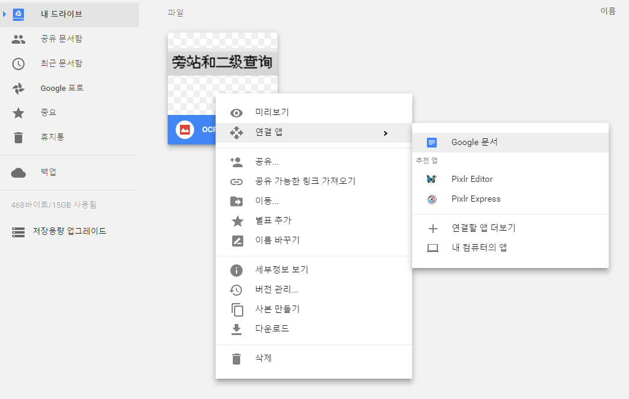629x399 pixels.
Task: Click the Pixlr Editor butterfly icon
Action: point(432,179)
